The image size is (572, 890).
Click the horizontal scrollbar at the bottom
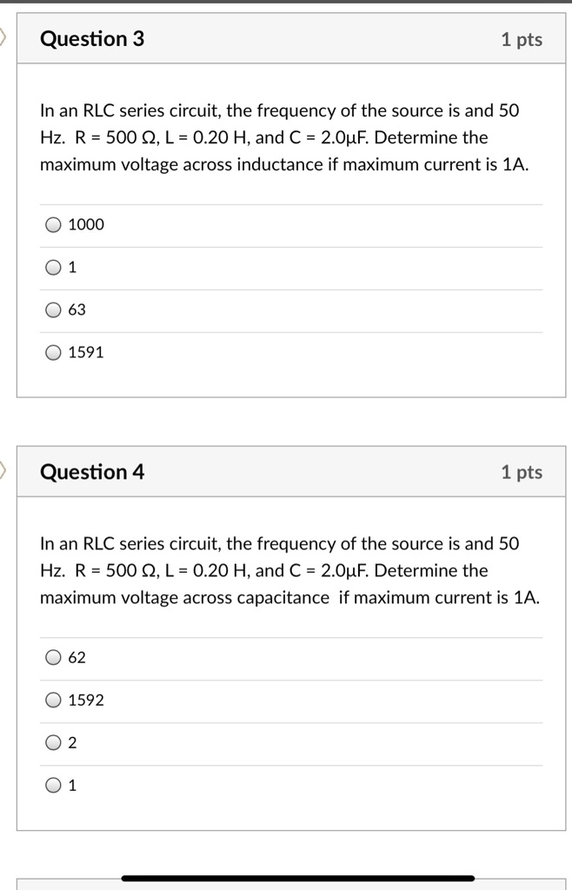(300, 878)
